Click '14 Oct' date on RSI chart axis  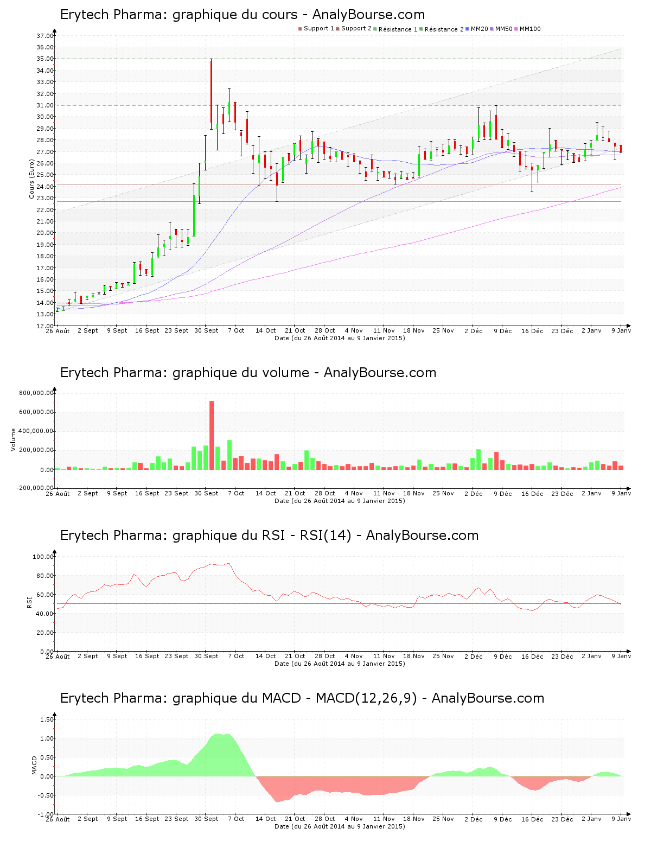coord(266,656)
